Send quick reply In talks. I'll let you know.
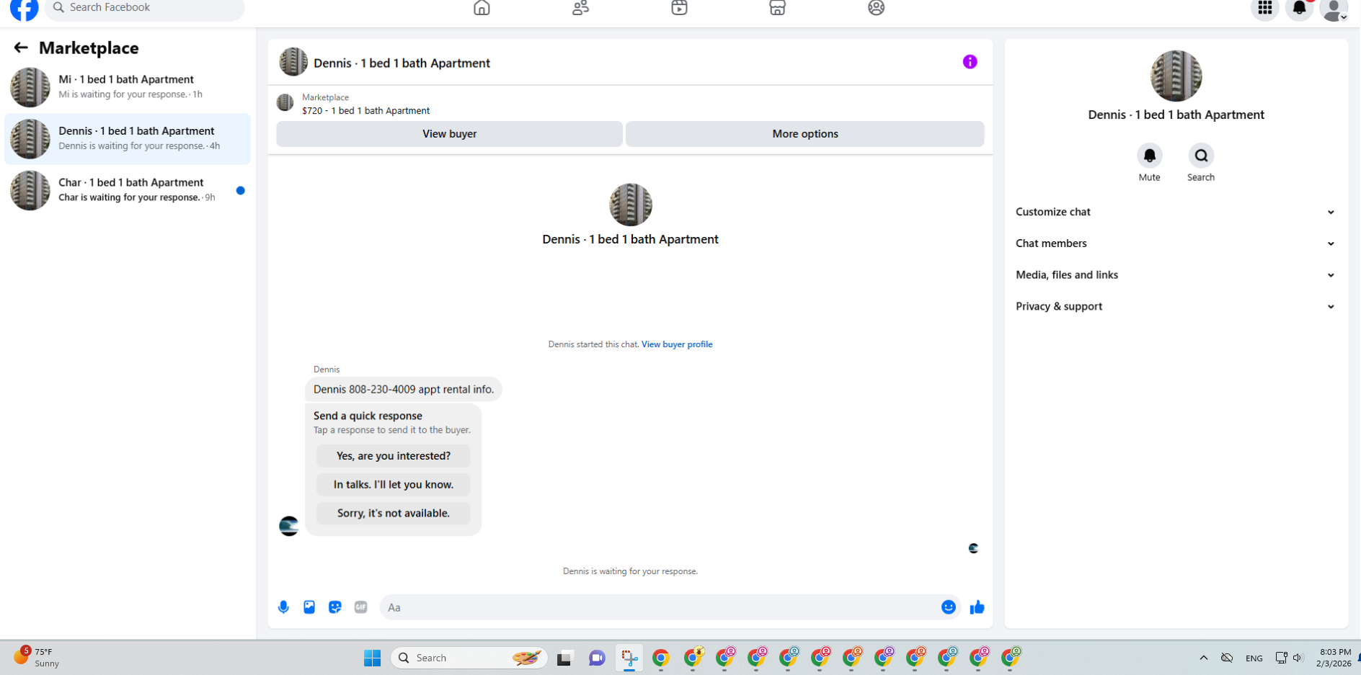This screenshot has width=1361, height=675. 394,485
